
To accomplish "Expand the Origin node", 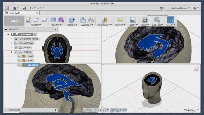I will (11, 48).
